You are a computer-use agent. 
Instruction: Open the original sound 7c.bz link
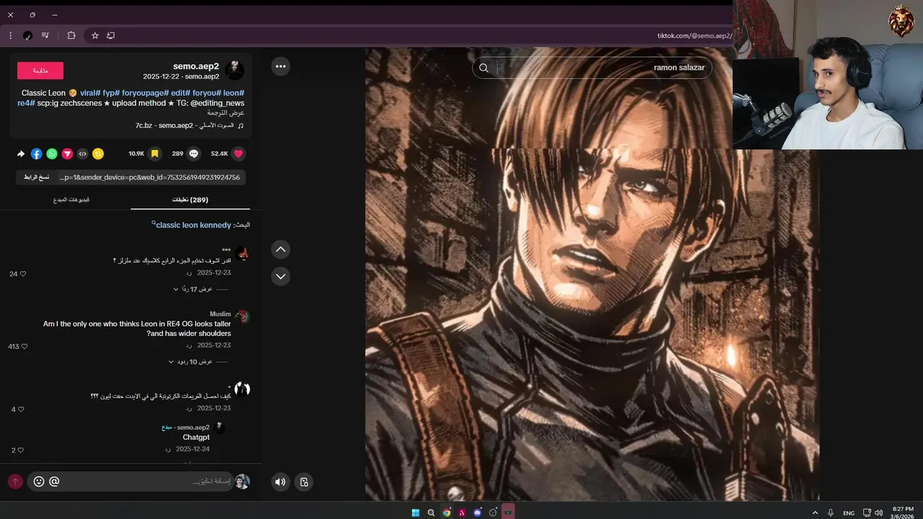click(x=189, y=125)
